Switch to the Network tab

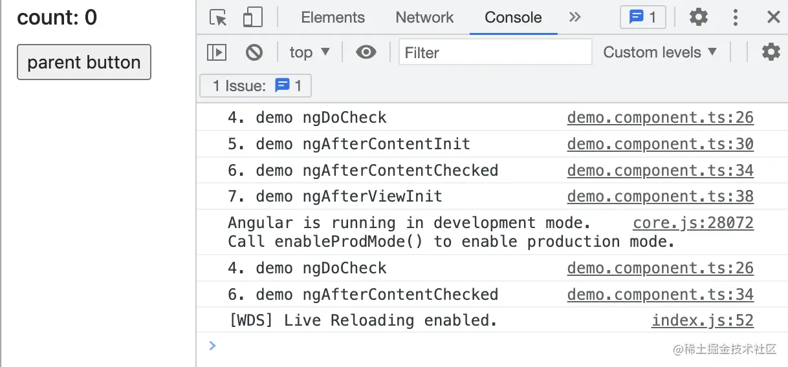[x=424, y=17]
